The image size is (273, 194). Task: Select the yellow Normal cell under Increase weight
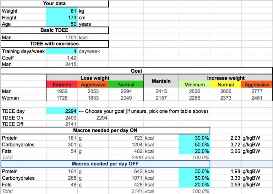[225, 85]
